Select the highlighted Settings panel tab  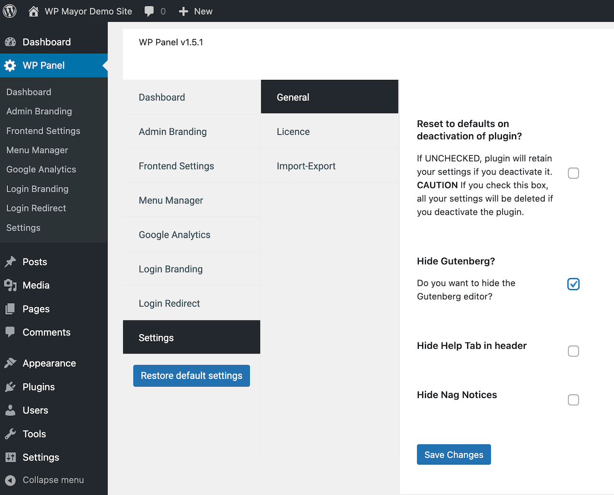(191, 337)
